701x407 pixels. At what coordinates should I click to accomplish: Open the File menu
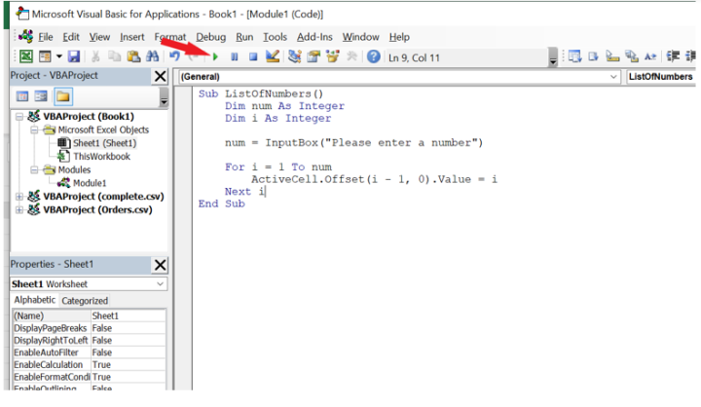click(x=46, y=37)
